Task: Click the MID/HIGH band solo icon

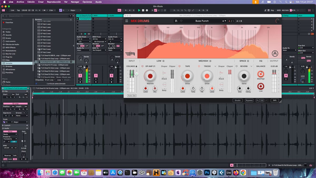Action: tap(210, 61)
